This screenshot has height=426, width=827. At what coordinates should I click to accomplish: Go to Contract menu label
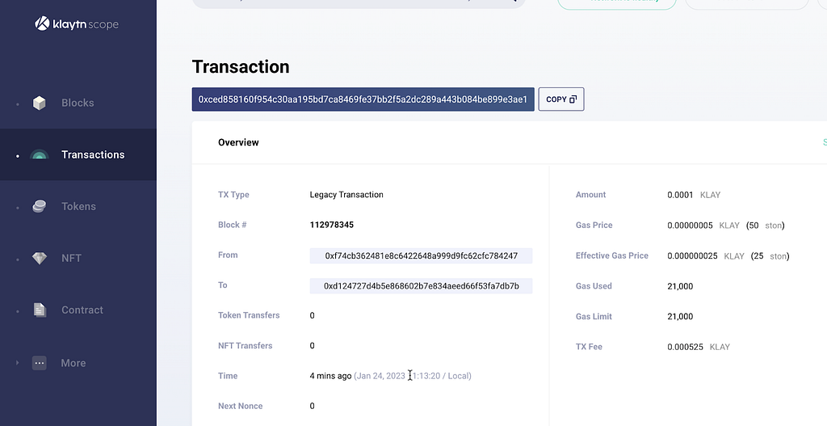pyautogui.click(x=82, y=310)
